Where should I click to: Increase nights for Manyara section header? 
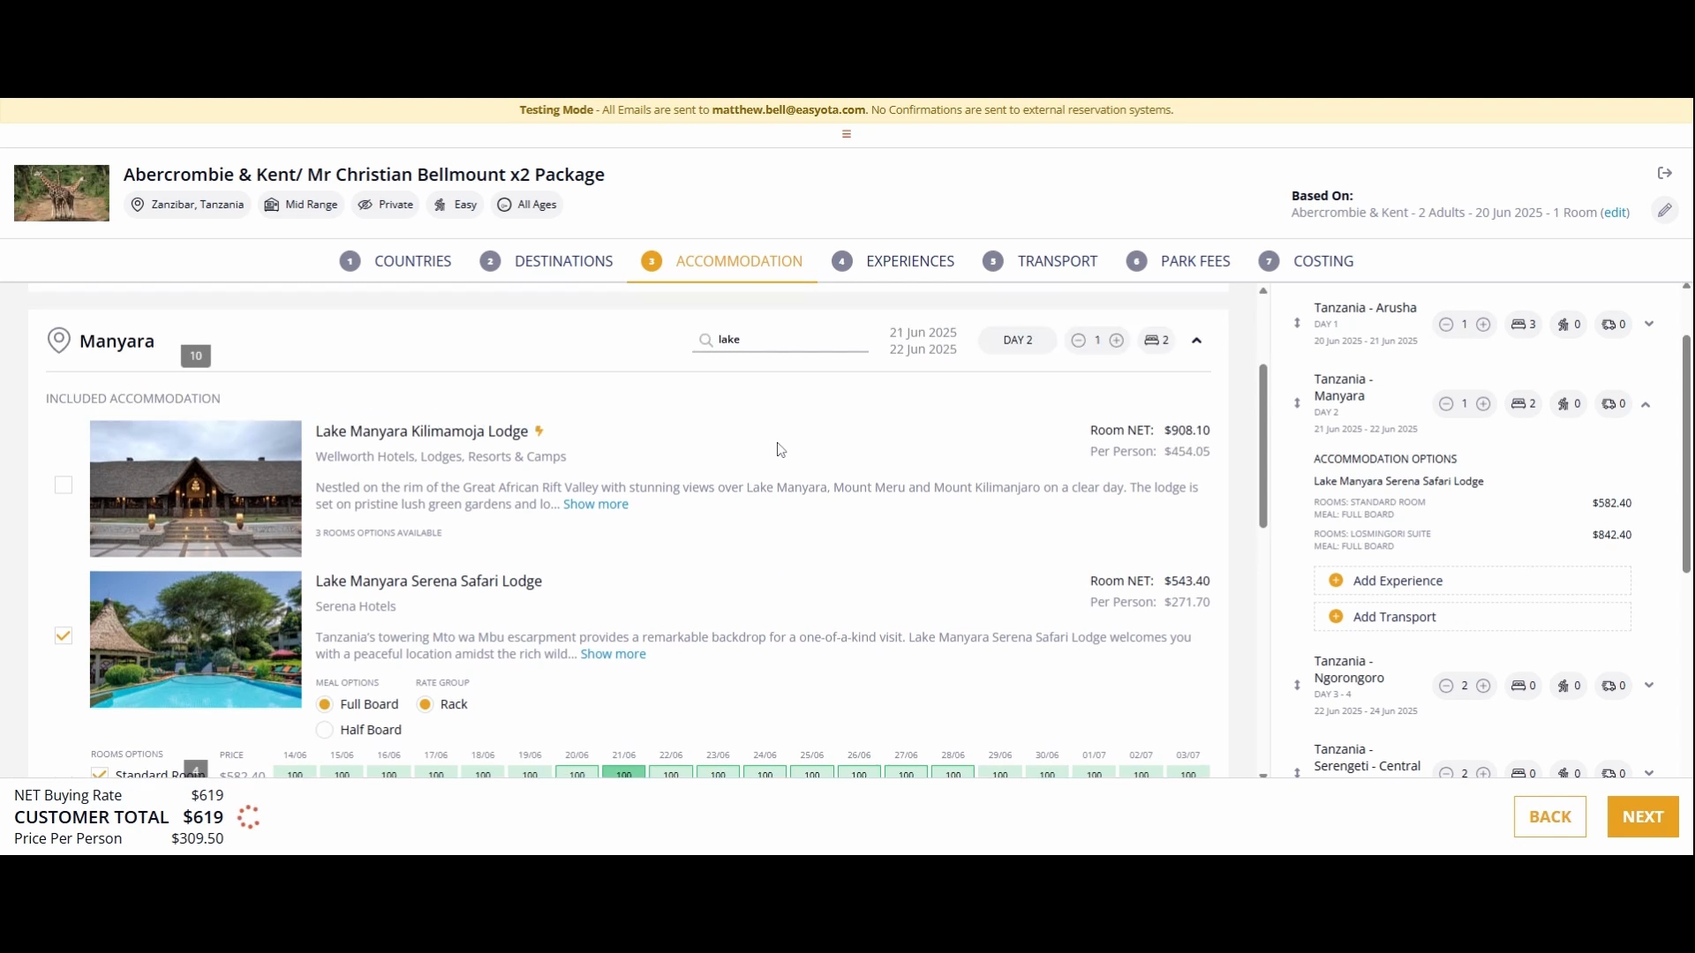pyautogui.click(x=1117, y=341)
